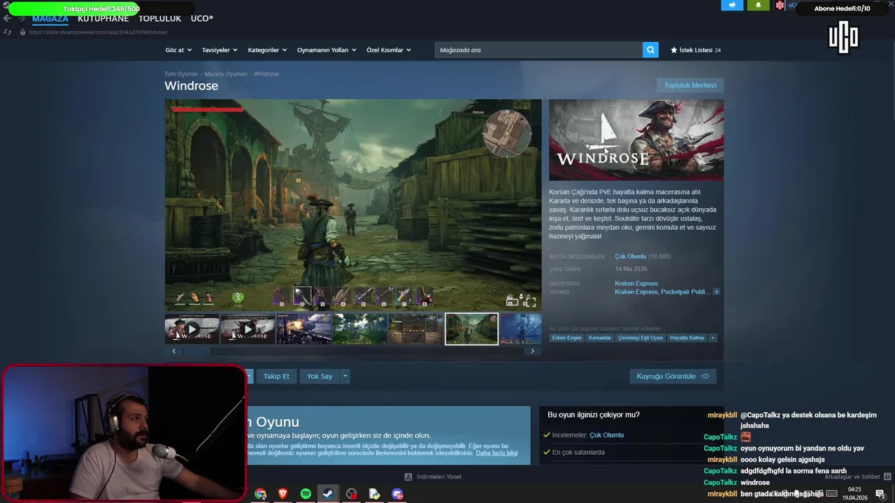Play the first Windrose trailer thumbnail

(192, 329)
